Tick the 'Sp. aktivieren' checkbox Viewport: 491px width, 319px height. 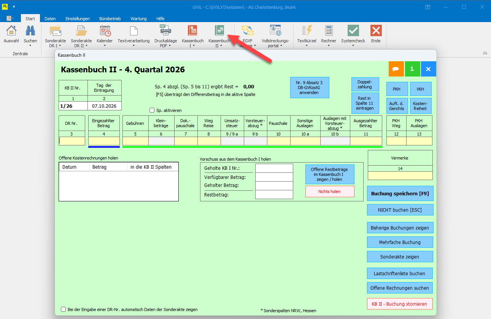[152, 110]
